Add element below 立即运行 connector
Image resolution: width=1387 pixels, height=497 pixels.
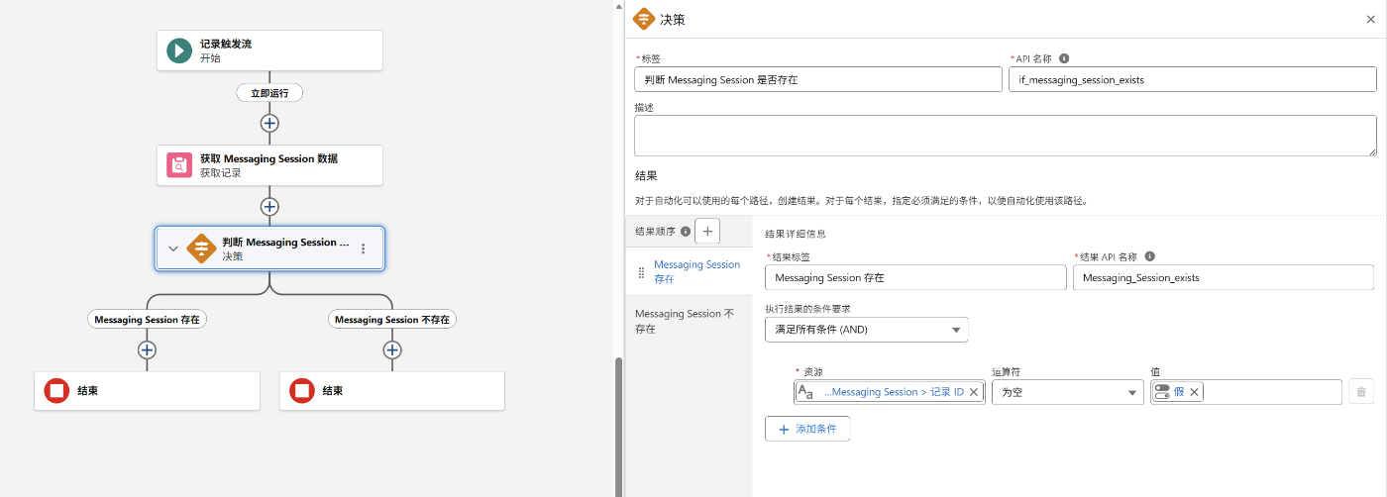click(x=269, y=123)
